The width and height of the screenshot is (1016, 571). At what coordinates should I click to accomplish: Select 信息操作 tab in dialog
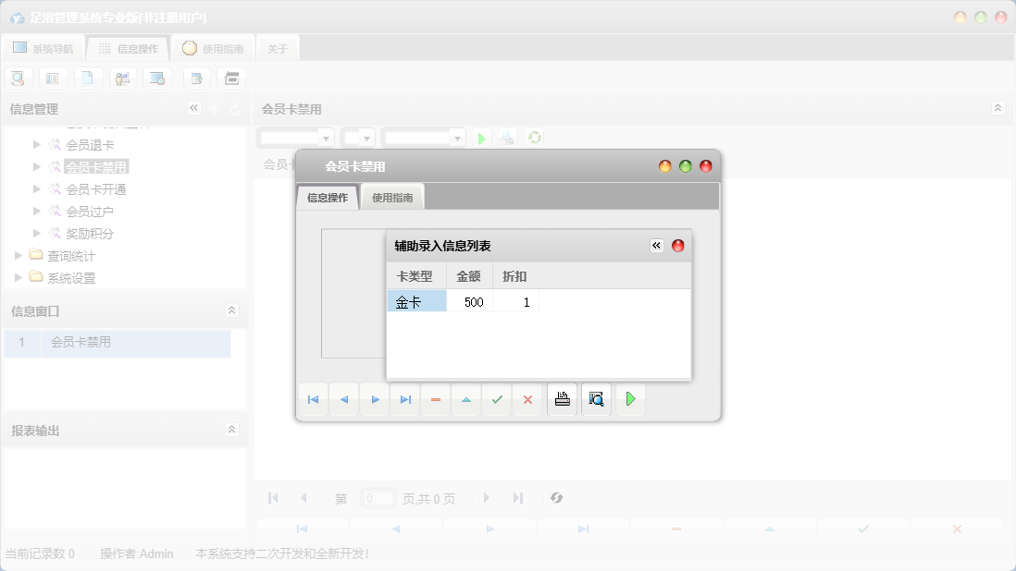tap(328, 198)
